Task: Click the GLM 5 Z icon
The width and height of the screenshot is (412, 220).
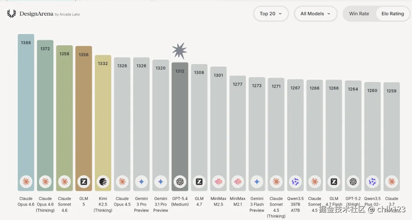Action: pos(84,182)
